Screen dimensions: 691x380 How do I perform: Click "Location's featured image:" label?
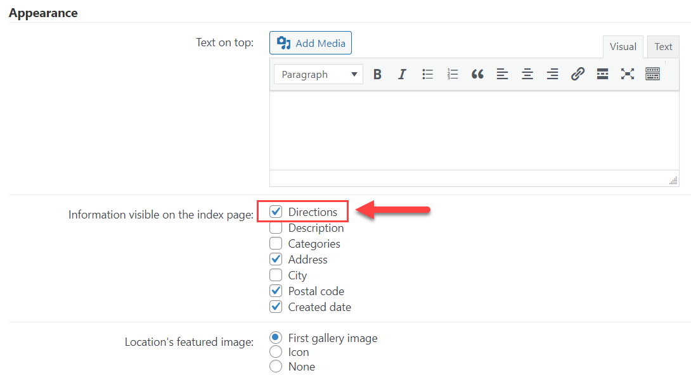coord(189,342)
